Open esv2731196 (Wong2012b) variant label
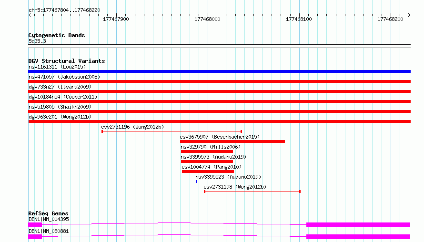Viewport: 424px width, 242px height. (132, 127)
